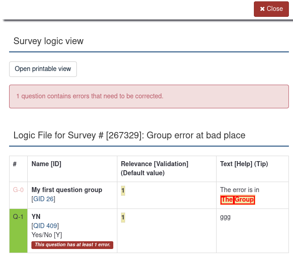This screenshot has width=293, height=259.
Task: Click the '#' column header
Action: 15,164
